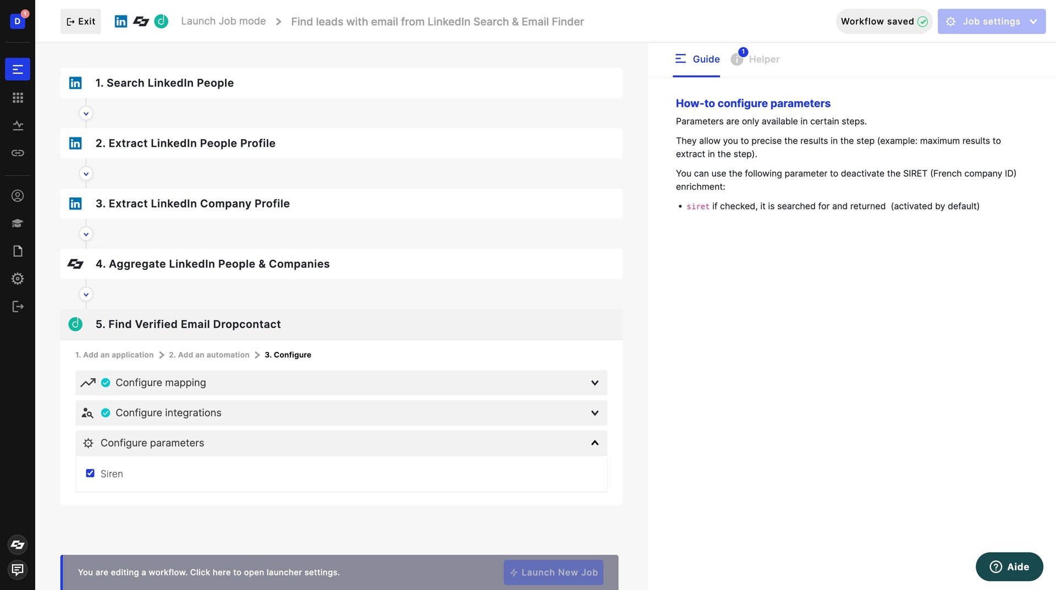This screenshot has height=590, width=1056.
Task: Collapse step 5. Find Verified Email Dropcontact
Action: click(342, 324)
